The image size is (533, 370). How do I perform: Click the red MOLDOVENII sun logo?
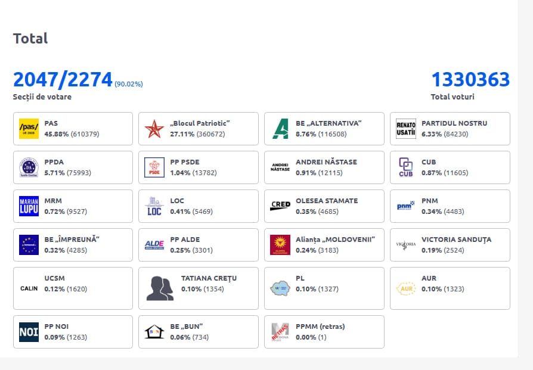(280, 245)
